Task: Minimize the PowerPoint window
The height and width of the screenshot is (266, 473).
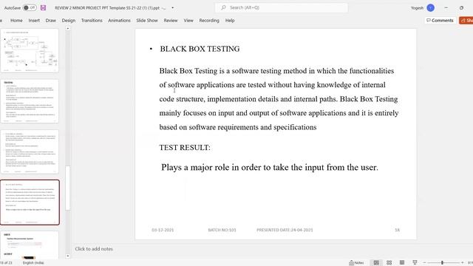Action: [446, 8]
